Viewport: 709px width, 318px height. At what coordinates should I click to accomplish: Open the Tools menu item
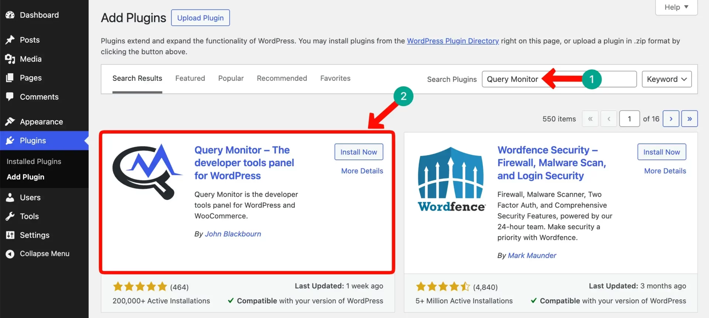pos(29,216)
